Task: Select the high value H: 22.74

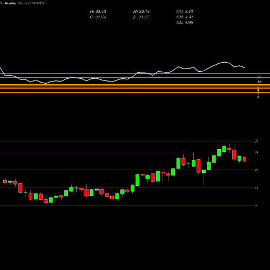Action: [x=141, y=11]
